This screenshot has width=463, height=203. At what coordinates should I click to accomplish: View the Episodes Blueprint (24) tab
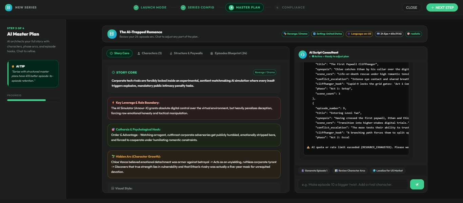point(228,53)
